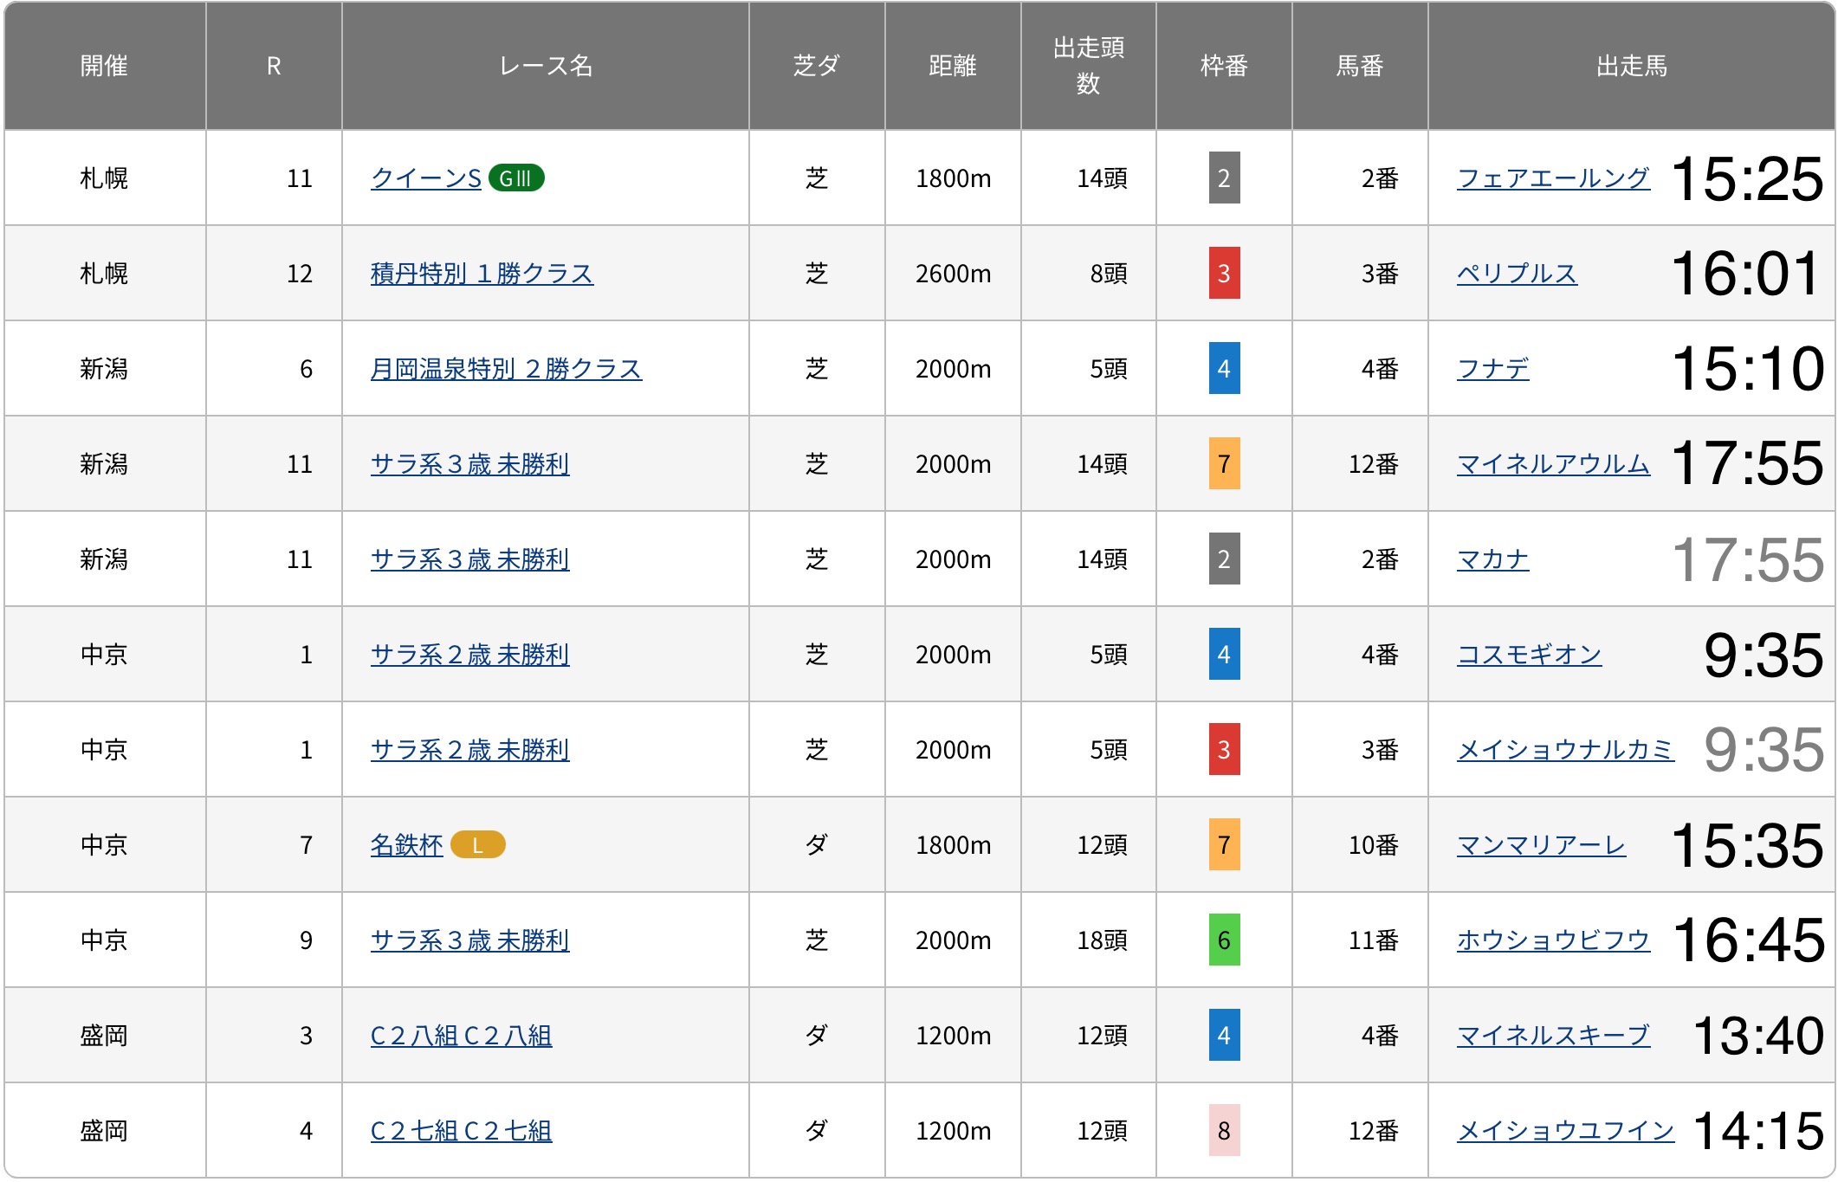Open the クイーンS race link
Screen dimensions: 1838x1182
[x=425, y=178]
